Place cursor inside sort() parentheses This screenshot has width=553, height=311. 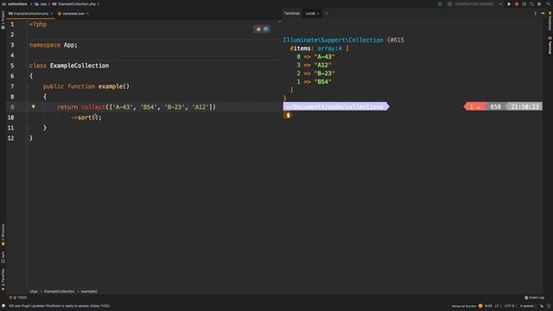pyautogui.click(x=94, y=117)
